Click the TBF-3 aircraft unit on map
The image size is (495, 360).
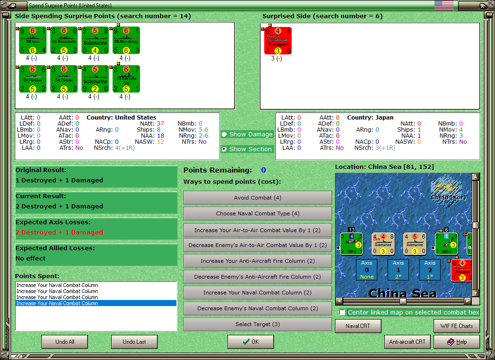tap(351, 244)
